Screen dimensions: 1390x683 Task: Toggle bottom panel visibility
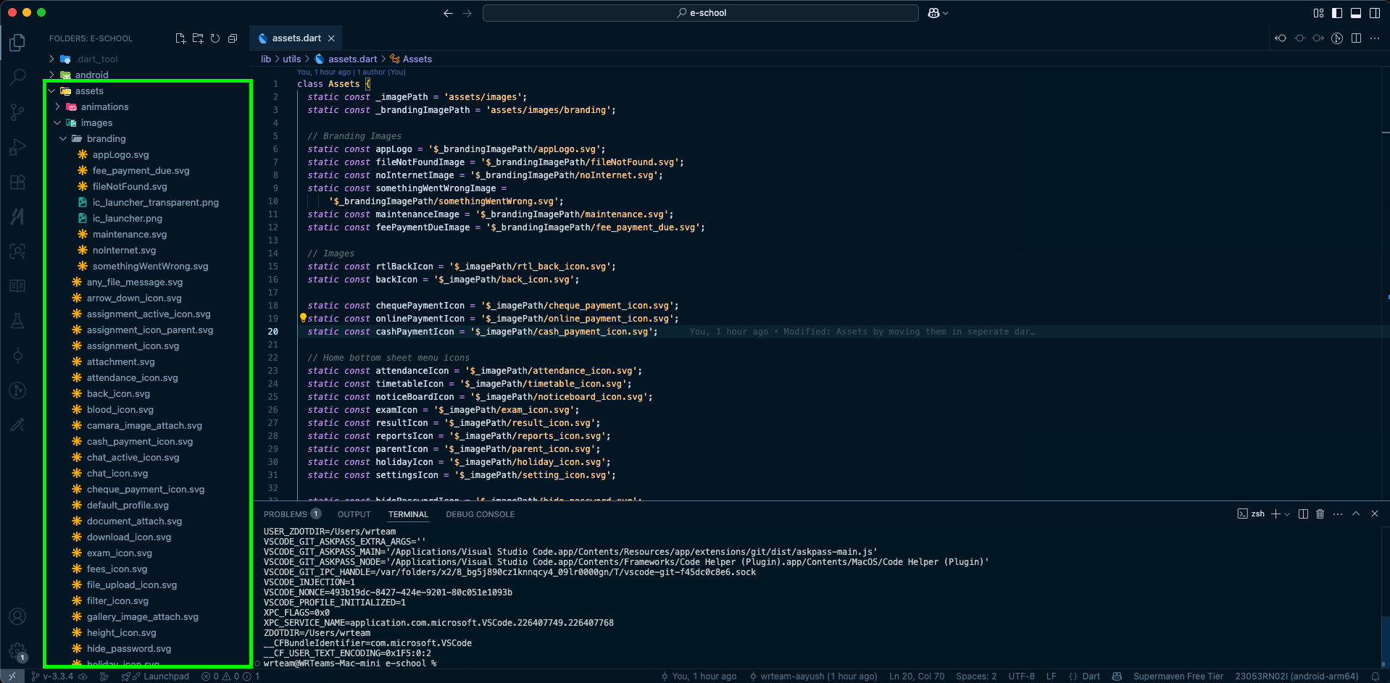[x=1356, y=13]
